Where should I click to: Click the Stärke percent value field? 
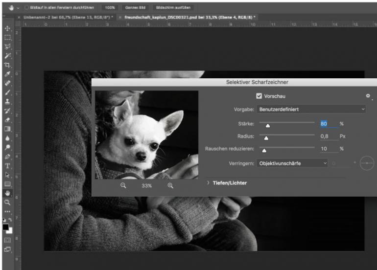pyautogui.click(x=329, y=124)
